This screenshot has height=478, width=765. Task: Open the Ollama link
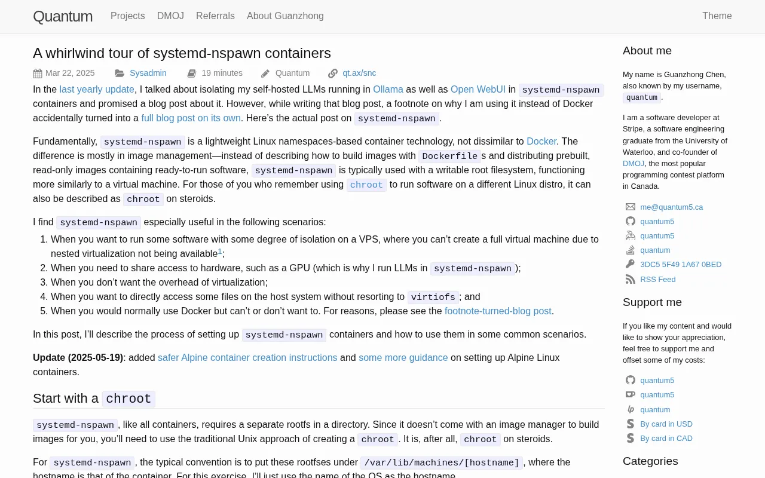(388, 89)
